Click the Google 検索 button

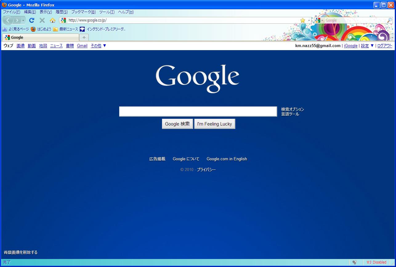[x=177, y=124]
